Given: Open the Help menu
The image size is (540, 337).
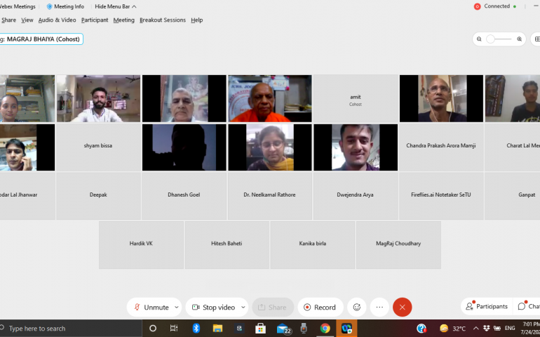Looking at the screenshot, I should [x=197, y=20].
